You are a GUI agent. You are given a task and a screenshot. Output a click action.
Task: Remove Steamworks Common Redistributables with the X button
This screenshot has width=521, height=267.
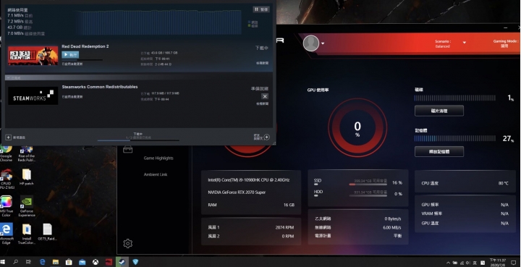pos(265,96)
